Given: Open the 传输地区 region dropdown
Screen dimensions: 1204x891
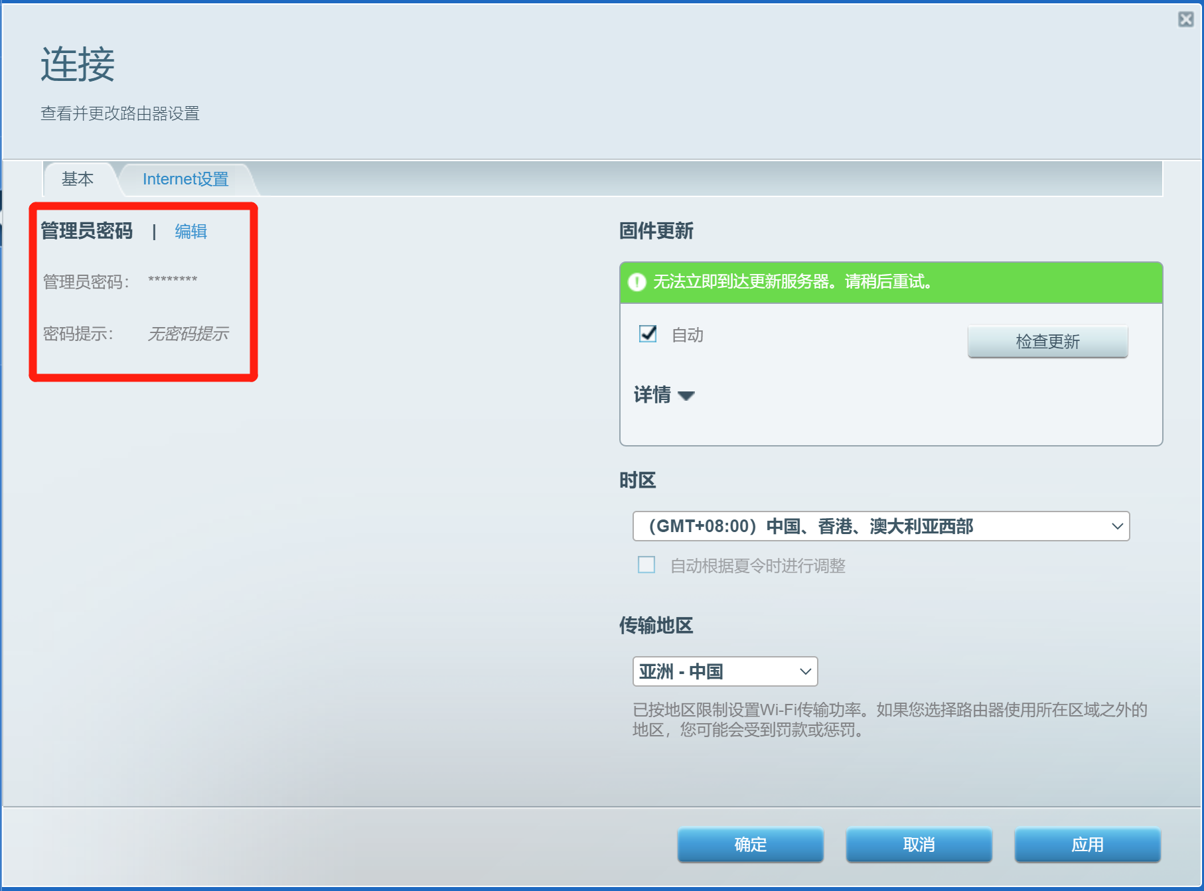Looking at the screenshot, I should [x=725, y=671].
